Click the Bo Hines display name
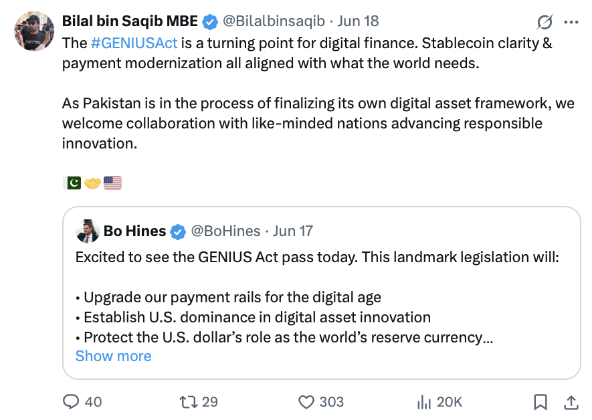Screen dimensions: 592x420 pyautogui.click(x=134, y=231)
